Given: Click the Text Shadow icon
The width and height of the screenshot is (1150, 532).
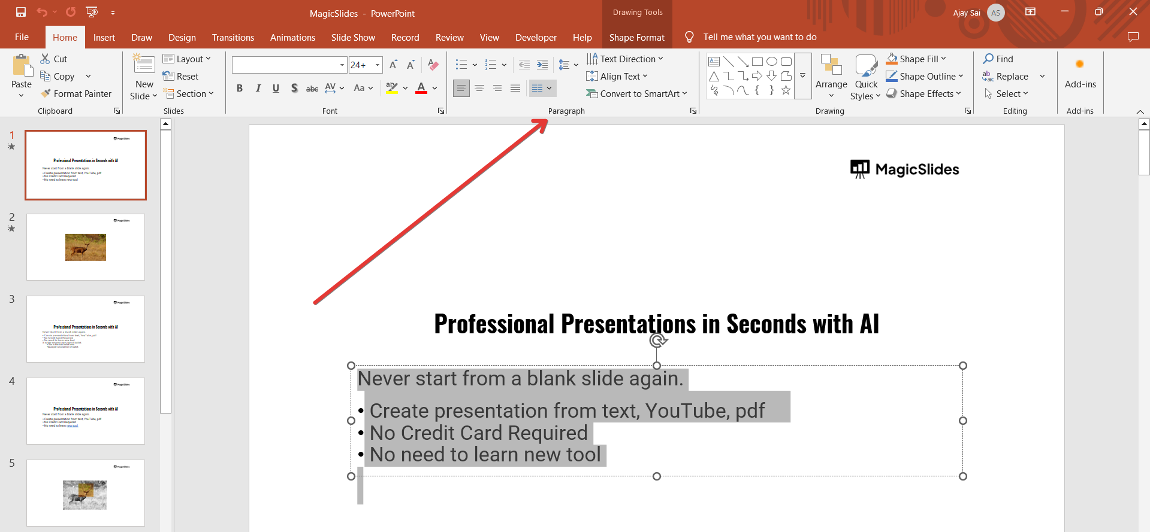Looking at the screenshot, I should point(294,89).
